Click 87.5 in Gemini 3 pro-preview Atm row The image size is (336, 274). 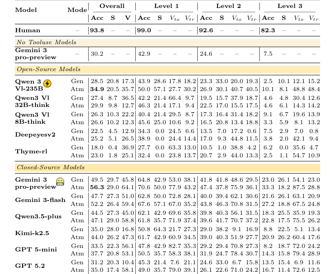[x=298, y=187]
